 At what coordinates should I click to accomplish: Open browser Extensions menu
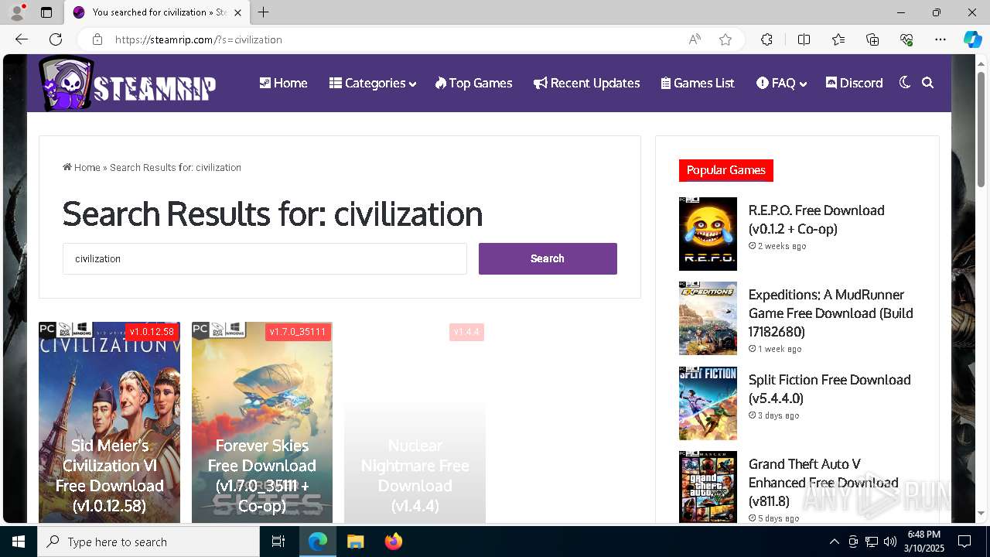(766, 39)
